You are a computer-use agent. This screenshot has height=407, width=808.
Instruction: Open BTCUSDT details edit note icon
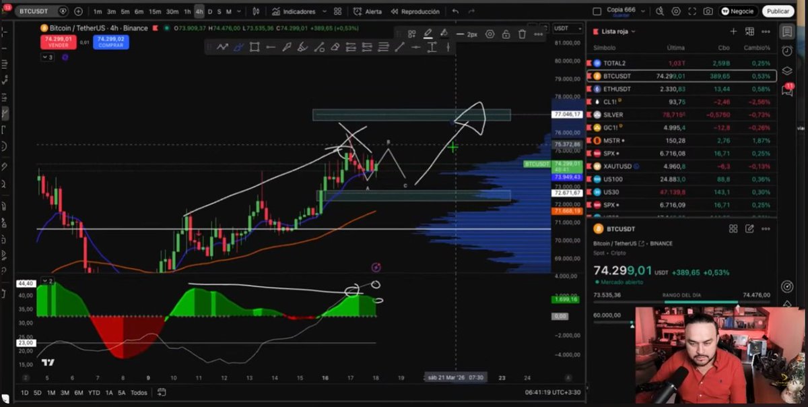point(749,229)
